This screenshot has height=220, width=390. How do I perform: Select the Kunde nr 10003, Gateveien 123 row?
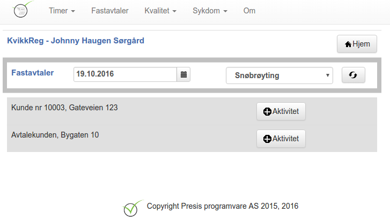pyautogui.click(x=192, y=111)
